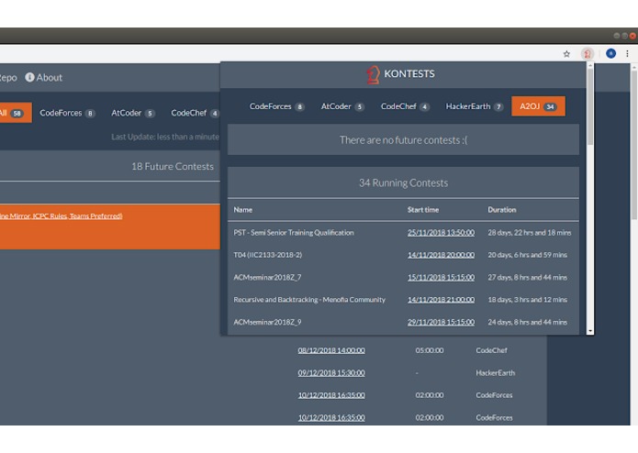Select the A2OJ tab in popup
The image size is (638, 453).
538,106
